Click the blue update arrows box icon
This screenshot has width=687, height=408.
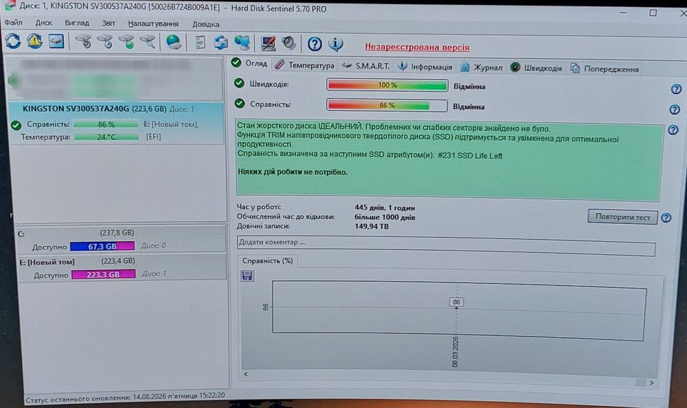221,43
